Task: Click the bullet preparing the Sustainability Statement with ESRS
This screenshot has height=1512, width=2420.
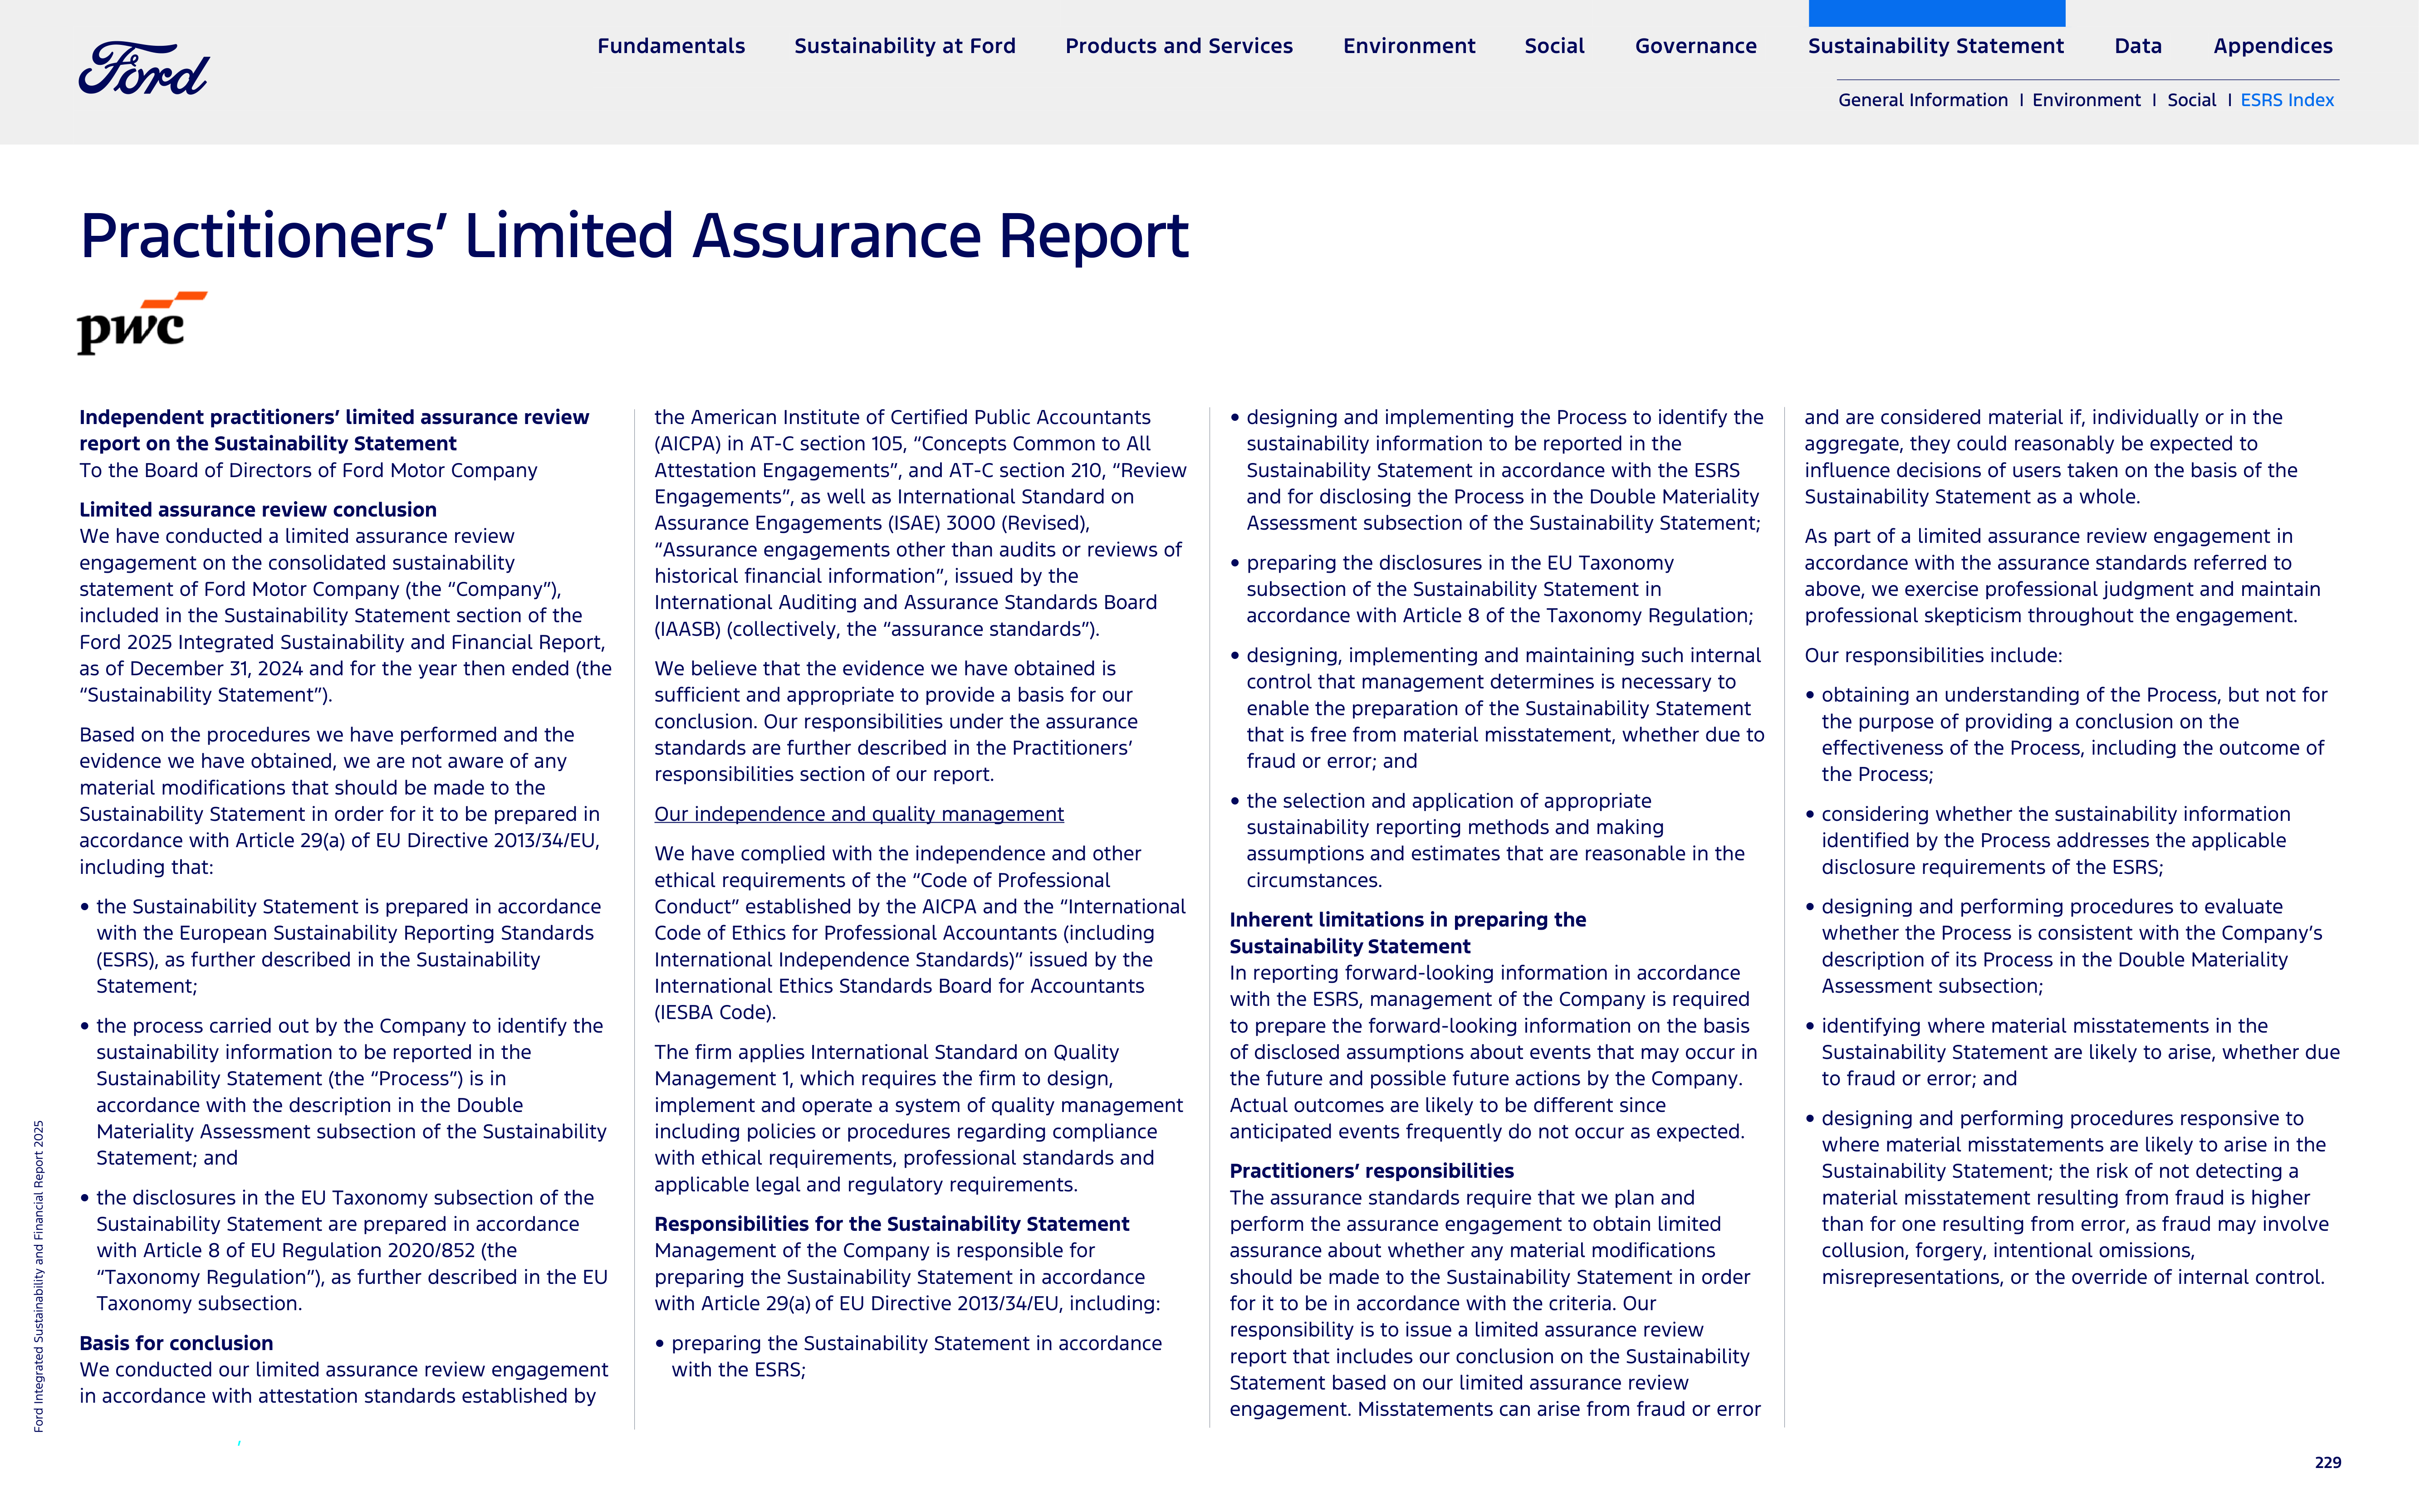Action: click(909, 1356)
